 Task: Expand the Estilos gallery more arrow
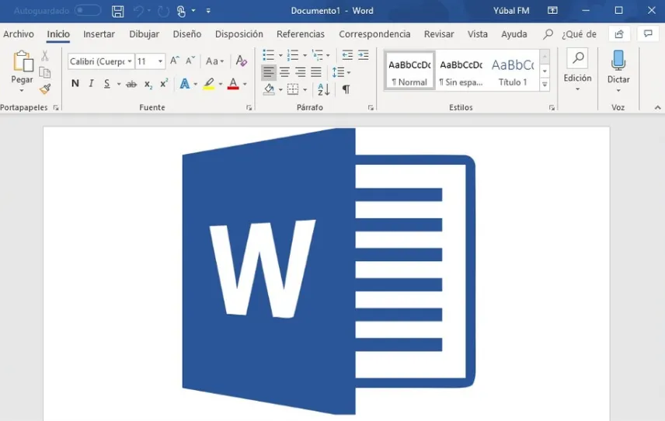(x=545, y=85)
